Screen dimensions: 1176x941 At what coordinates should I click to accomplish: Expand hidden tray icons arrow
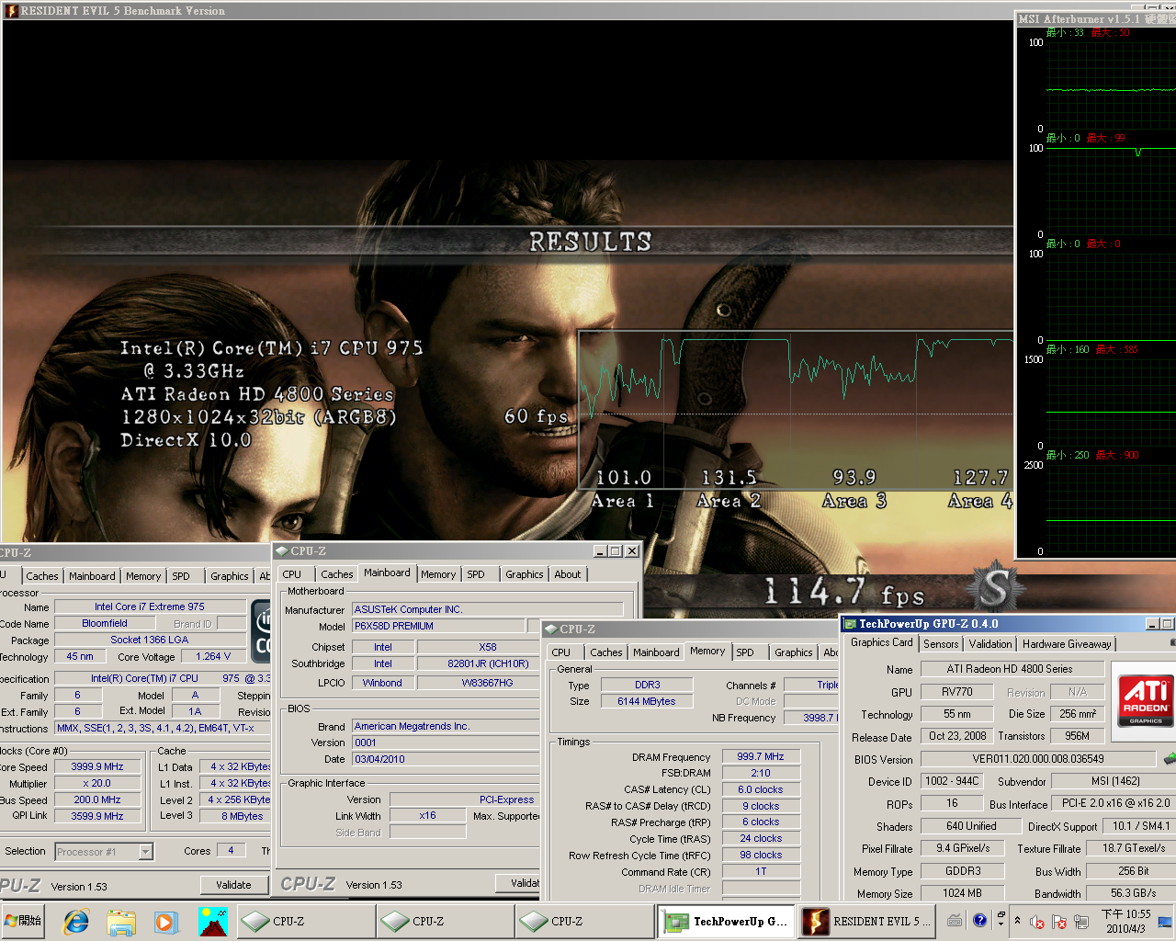click(x=1017, y=921)
